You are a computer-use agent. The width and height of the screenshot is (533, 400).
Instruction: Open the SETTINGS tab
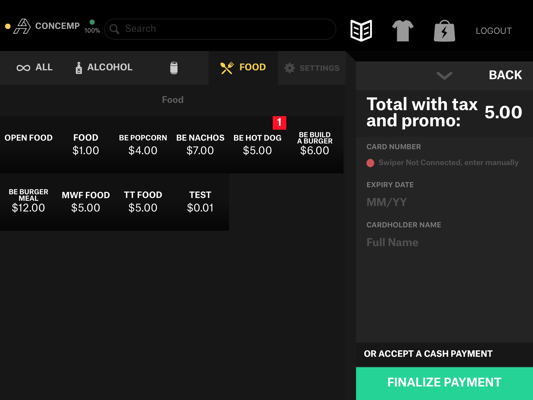click(312, 68)
